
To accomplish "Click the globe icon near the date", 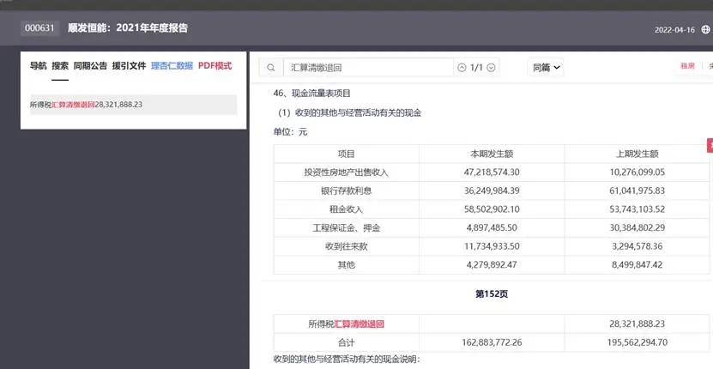I will tap(706, 29).
